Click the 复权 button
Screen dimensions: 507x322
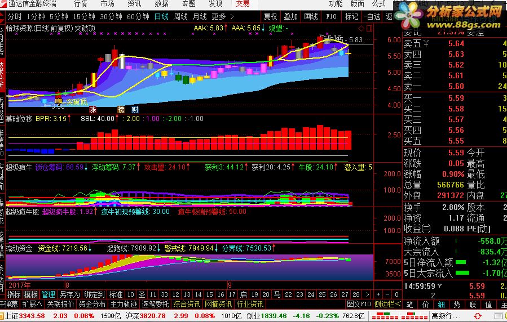(x=270, y=16)
